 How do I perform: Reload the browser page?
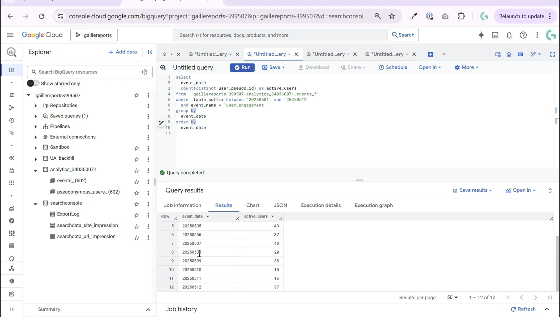[41, 16]
